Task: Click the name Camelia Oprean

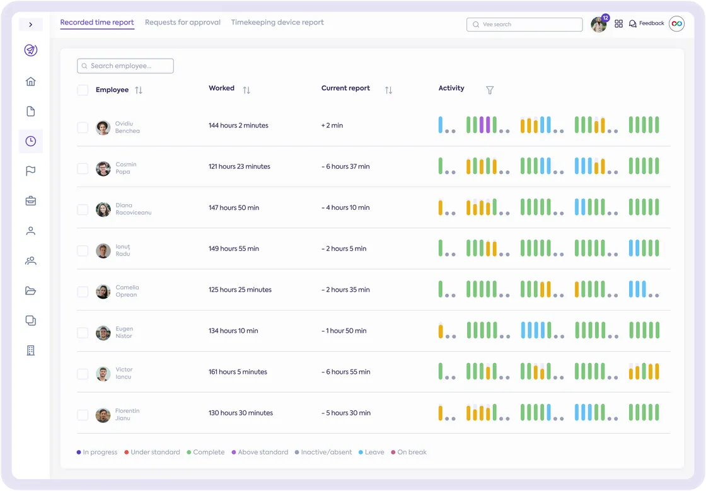Action: (127, 291)
